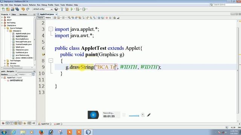The width and height of the screenshot is (241, 135).
Task: Click the Last Edit icon in editor toolbar
Action: 55,18
